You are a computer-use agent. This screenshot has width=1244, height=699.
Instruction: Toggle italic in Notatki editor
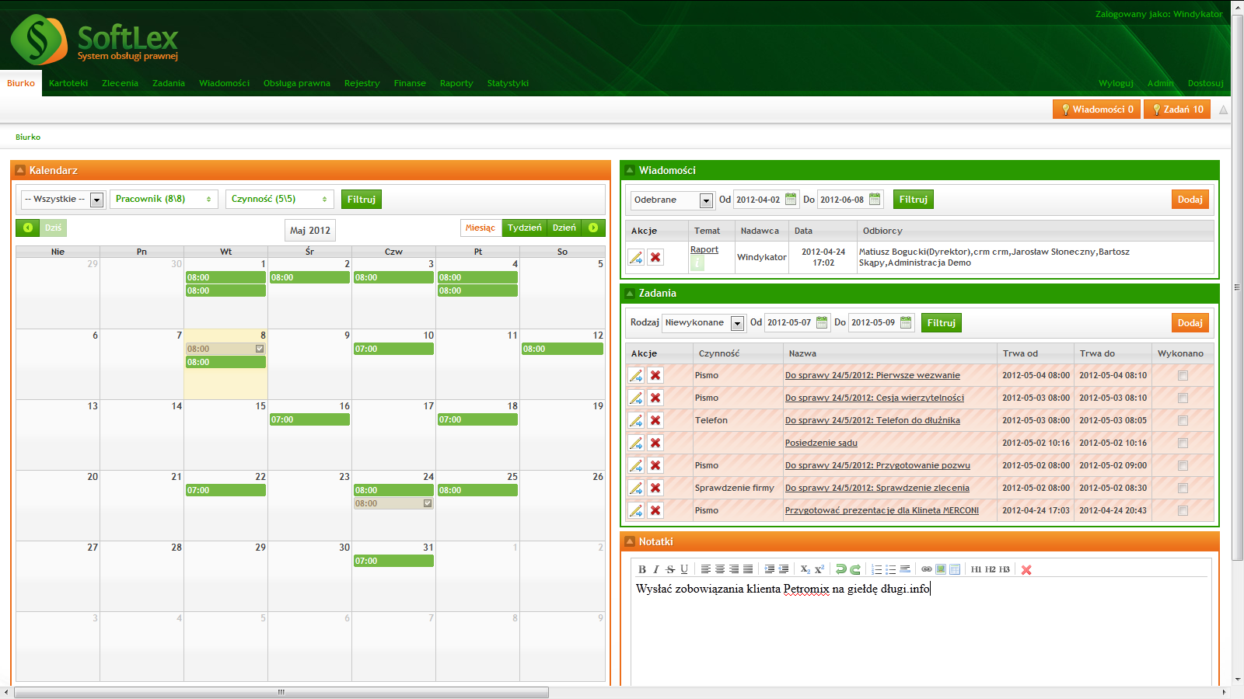(x=656, y=569)
